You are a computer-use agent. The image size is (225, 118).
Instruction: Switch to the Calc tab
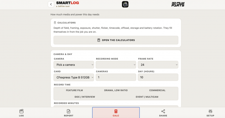[116, 113]
